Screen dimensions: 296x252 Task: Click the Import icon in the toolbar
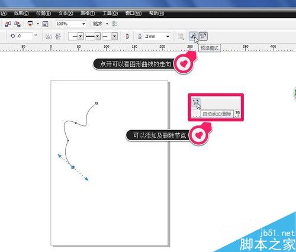click(8, 24)
